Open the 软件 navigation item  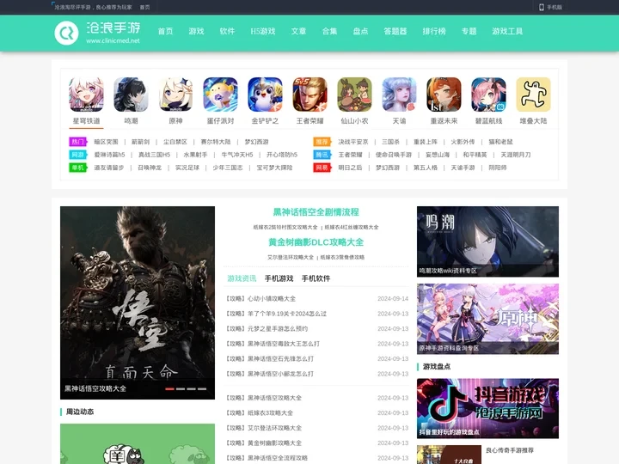coord(227,31)
